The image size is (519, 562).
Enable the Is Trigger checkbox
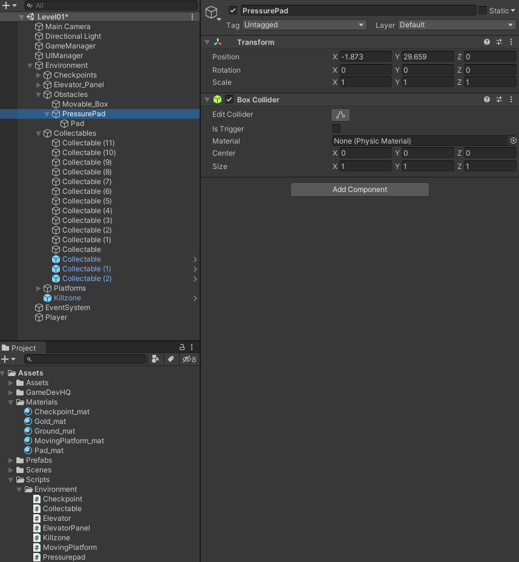click(x=336, y=128)
